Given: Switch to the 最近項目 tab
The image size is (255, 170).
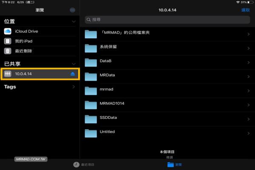Looking at the screenshot, I should pos(84,164).
